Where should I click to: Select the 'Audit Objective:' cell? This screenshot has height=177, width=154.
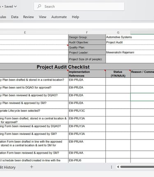tap(87, 42)
